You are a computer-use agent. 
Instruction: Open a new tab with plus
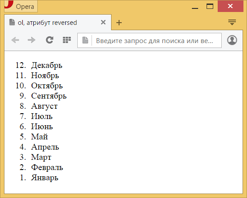pyautogui.click(x=119, y=23)
